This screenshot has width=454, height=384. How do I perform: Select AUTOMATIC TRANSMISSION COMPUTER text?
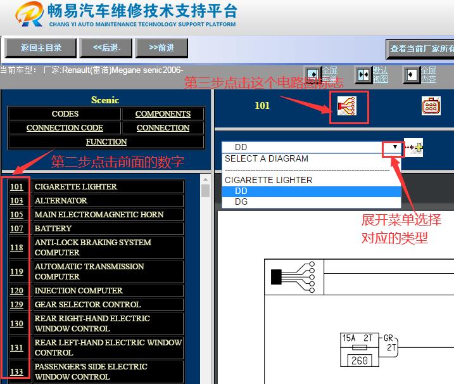(89, 271)
